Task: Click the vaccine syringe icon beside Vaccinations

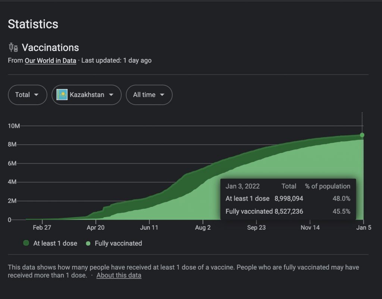Action: [x=13, y=48]
